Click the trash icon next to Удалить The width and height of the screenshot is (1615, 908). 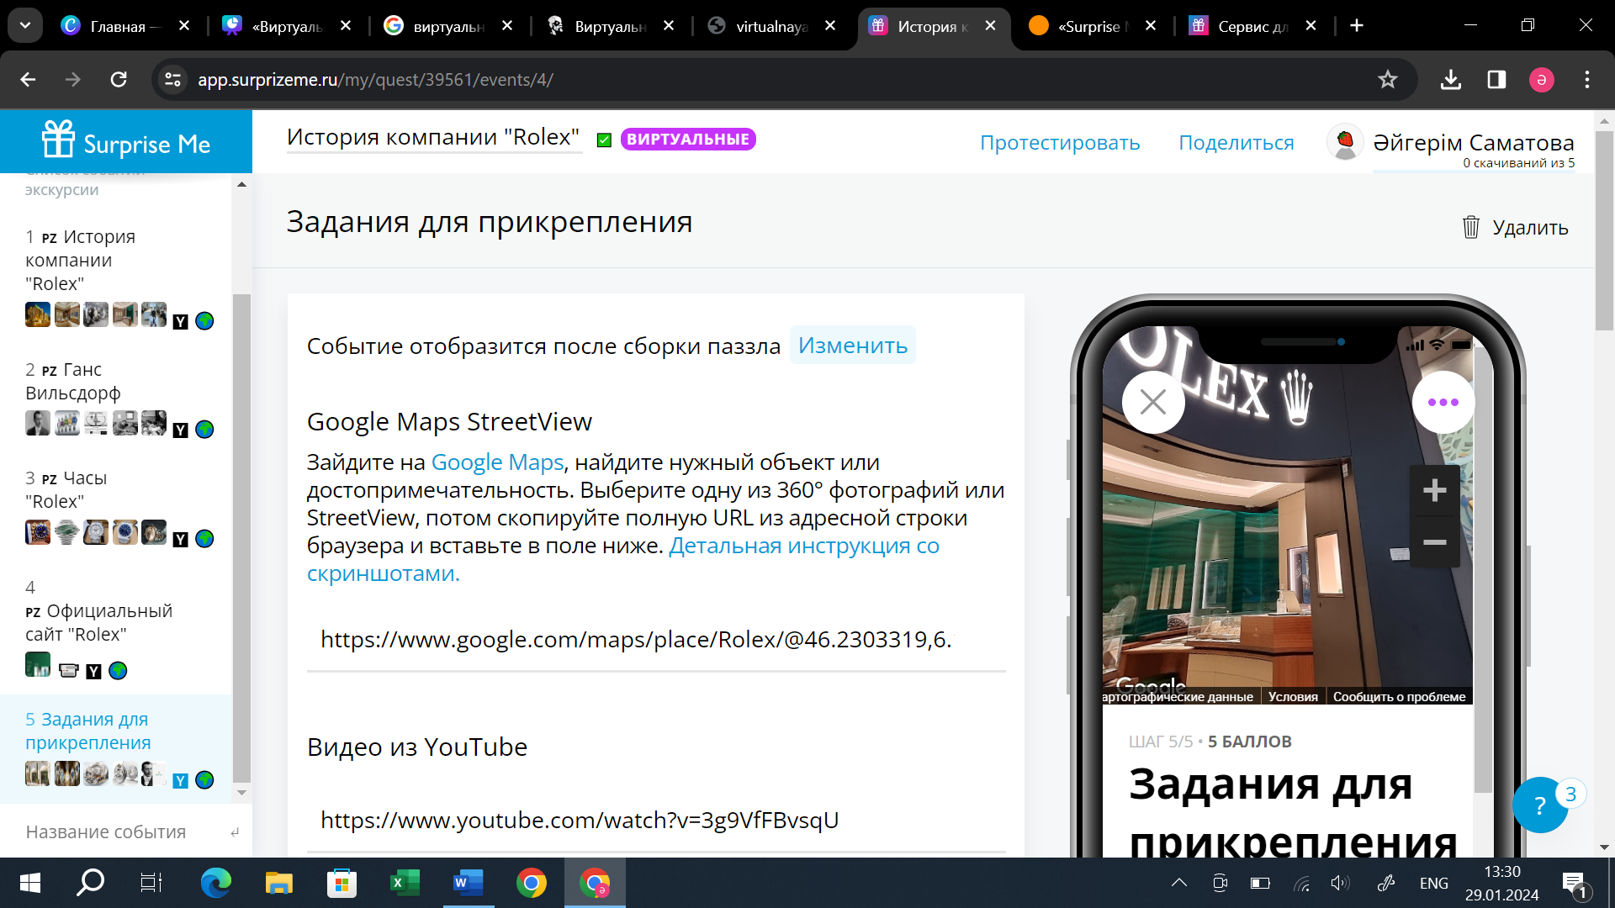pyautogui.click(x=1470, y=227)
